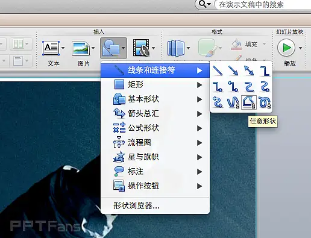This screenshot has height=238, width=311.
Task: Open the 公式形状 submenu
Action: point(155,128)
